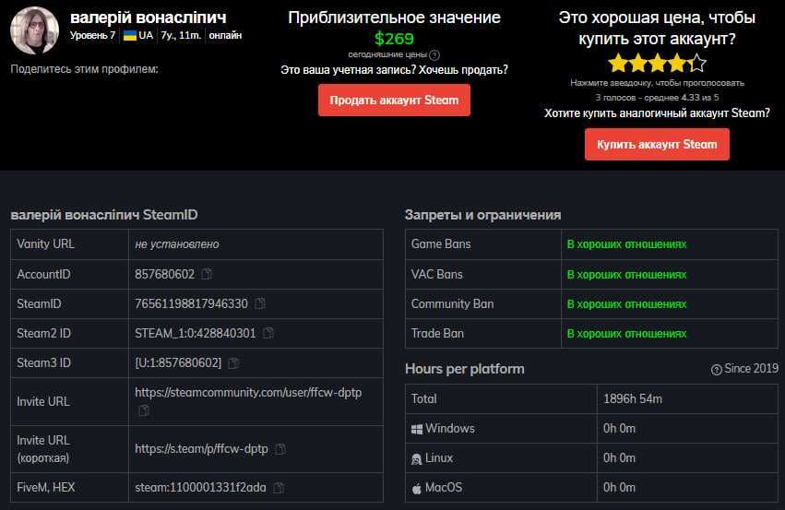Image resolution: width=785 pixels, height=510 pixels.
Task: Click the Total hours 1896h 54m value
Action: point(632,399)
